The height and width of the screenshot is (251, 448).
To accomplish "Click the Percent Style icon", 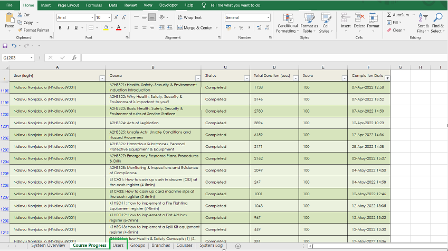I will point(241,27).
